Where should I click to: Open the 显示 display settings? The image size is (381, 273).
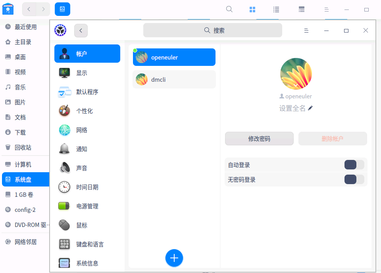click(x=87, y=73)
